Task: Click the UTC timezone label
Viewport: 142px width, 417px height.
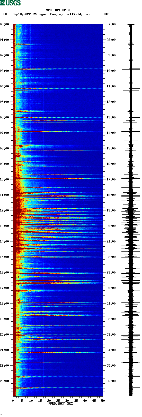Action: pyautogui.click(x=106, y=14)
